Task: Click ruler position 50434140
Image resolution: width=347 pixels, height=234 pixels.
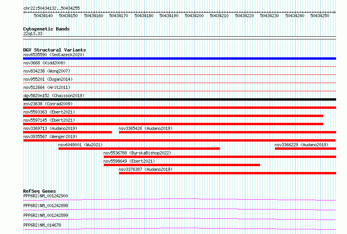Action: (x=43, y=16)
